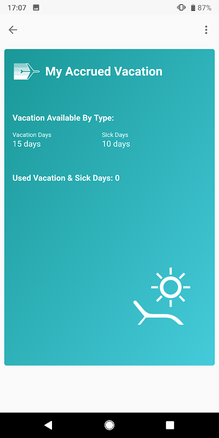219x438 pixels.
Task: Open the three-dot overflow menu
Action: click(x=206, y=30)
